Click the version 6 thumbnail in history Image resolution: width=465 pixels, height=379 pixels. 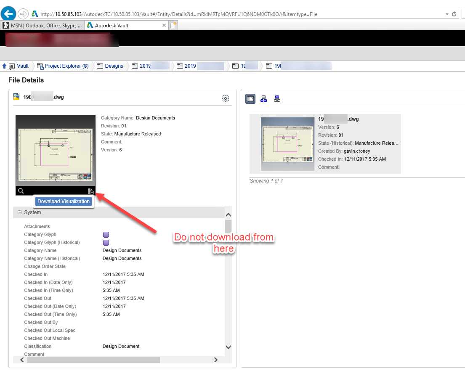coord(287,144)
